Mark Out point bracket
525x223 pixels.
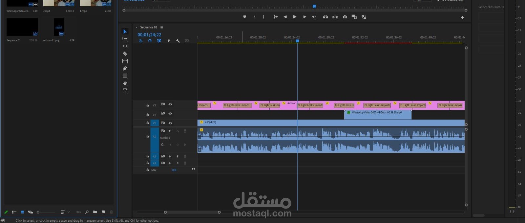point(263,17)
